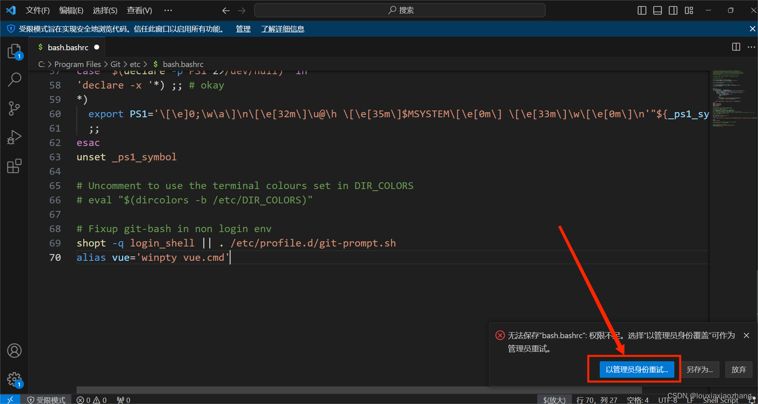Expand Program Files breadcrumb segment
The height and width of the screenshot is (404, 758).
pos(78,64)
